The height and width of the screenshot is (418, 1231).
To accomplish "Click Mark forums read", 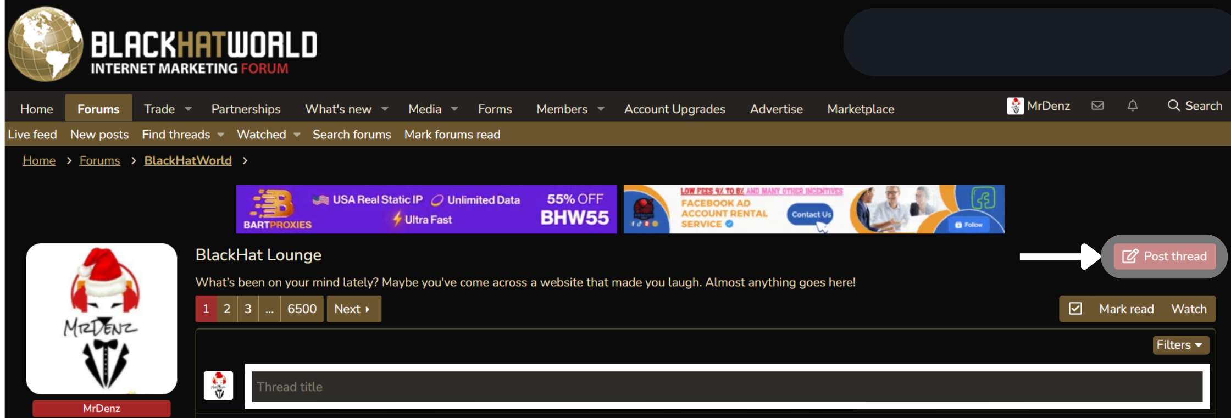I will tap(452, 135).
